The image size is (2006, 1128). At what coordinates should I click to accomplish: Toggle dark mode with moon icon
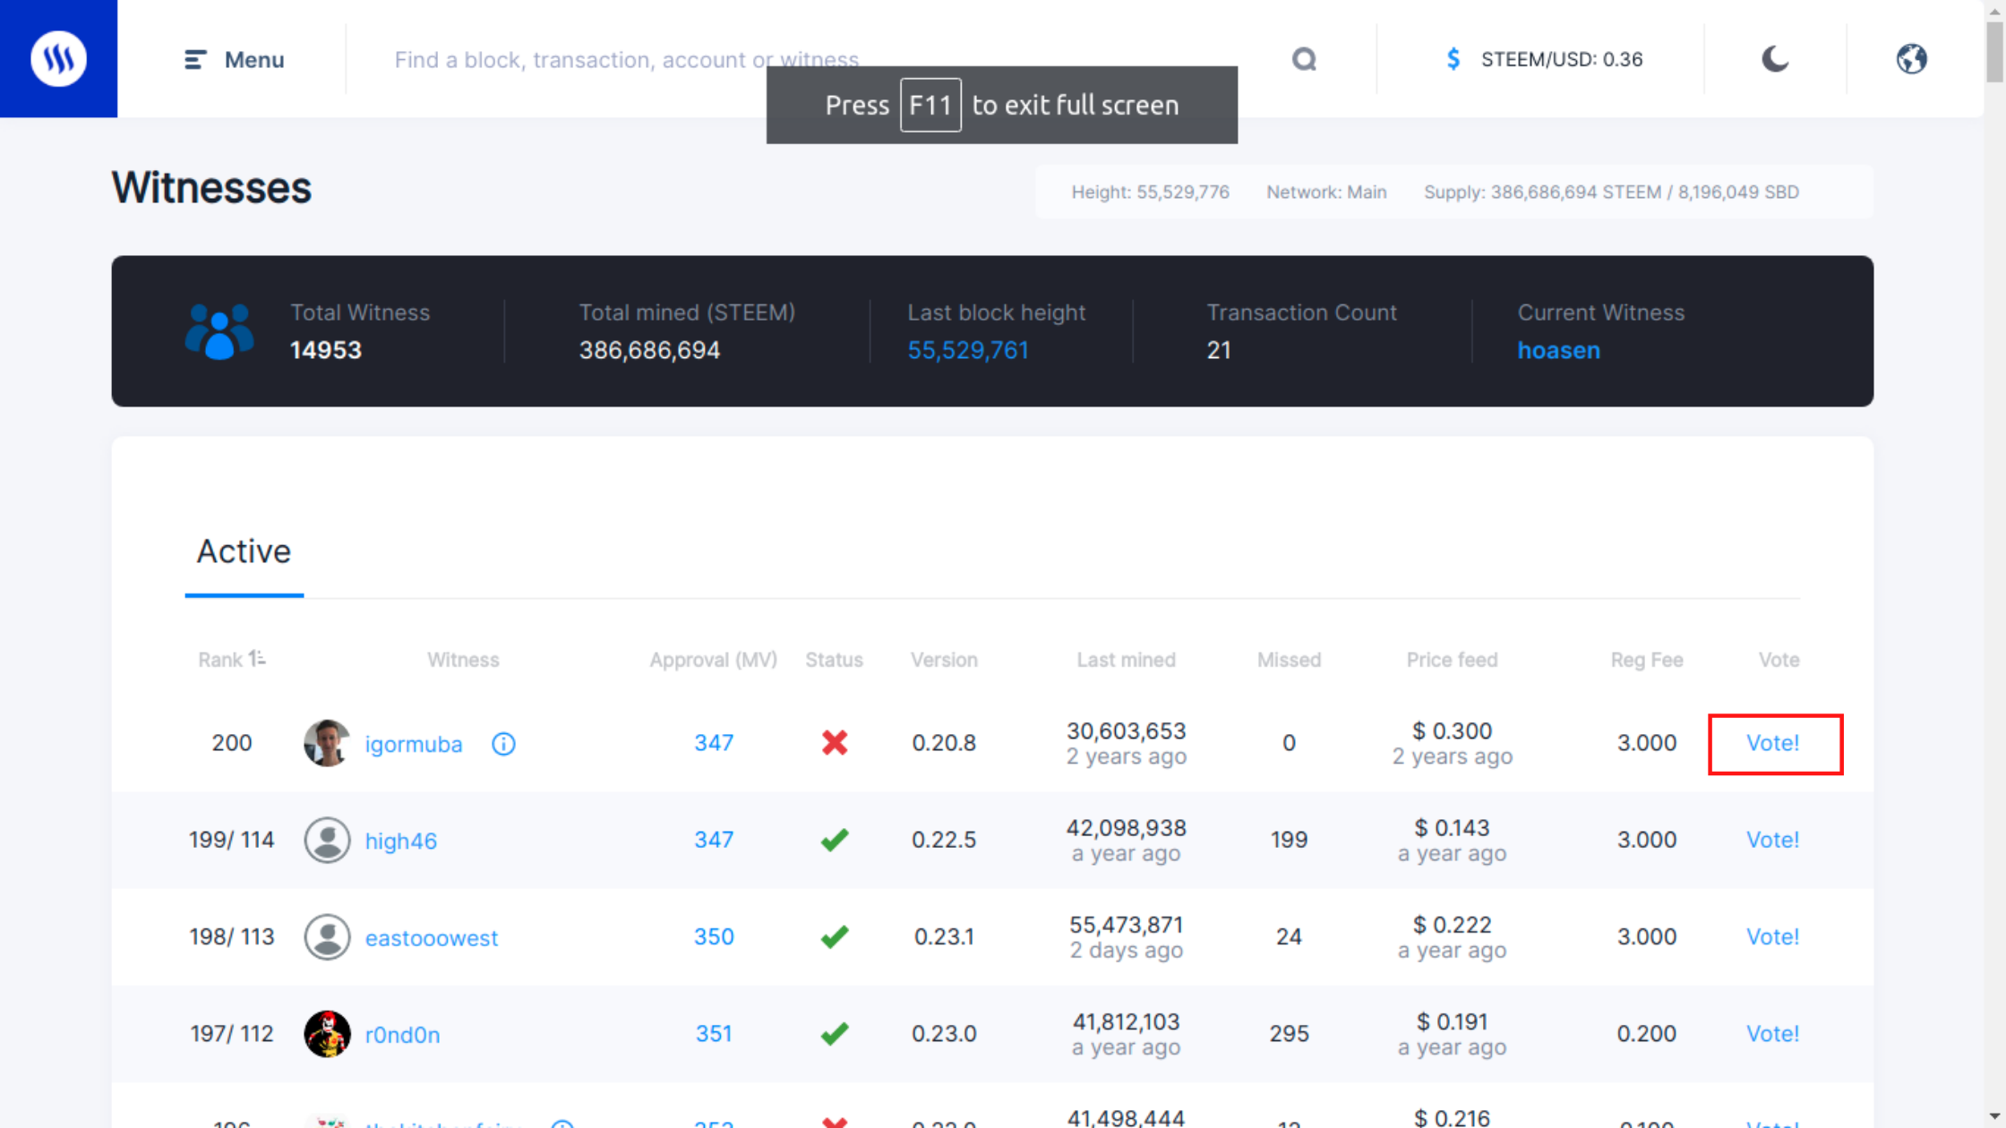pyautogui.click(x=1775, y=59)
